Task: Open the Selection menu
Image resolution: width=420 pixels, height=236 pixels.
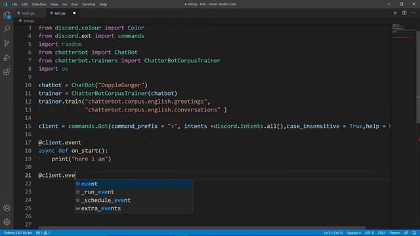Action: tap(39, 5)
